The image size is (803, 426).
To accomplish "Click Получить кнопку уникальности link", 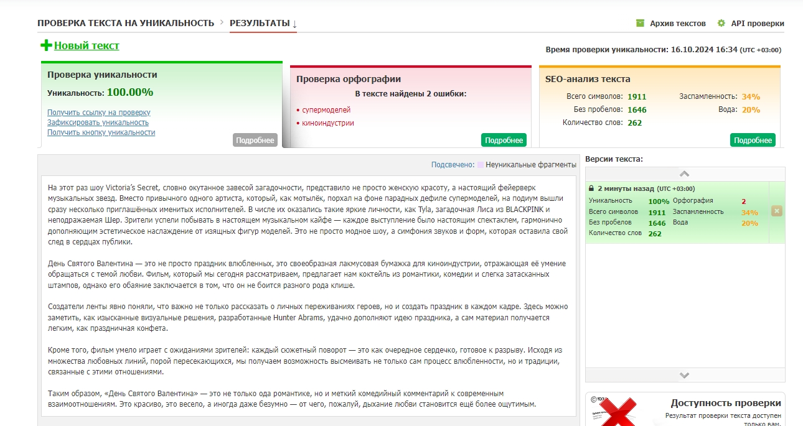I will (x=101, y=132).
